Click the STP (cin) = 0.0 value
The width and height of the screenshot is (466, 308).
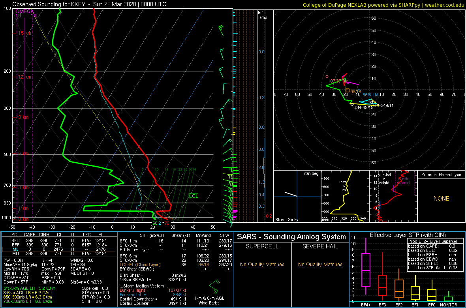pyautogui.click(x=96, y=293)
